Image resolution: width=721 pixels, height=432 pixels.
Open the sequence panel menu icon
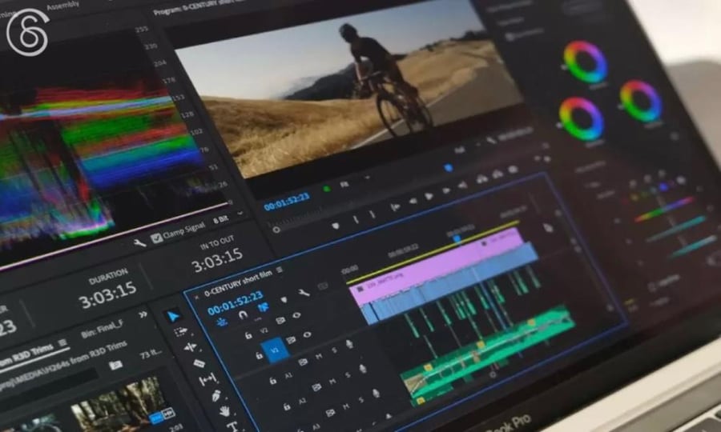coord(280,270)
